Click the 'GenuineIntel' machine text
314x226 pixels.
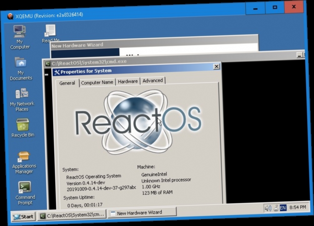point(154,174)
